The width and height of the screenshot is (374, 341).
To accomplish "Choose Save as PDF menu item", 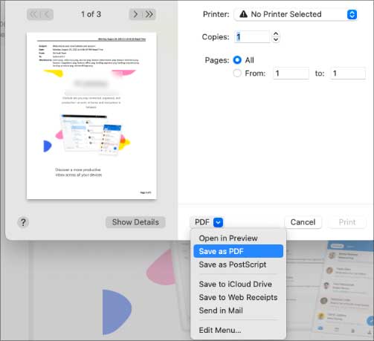I will click(x=238, y=251).
